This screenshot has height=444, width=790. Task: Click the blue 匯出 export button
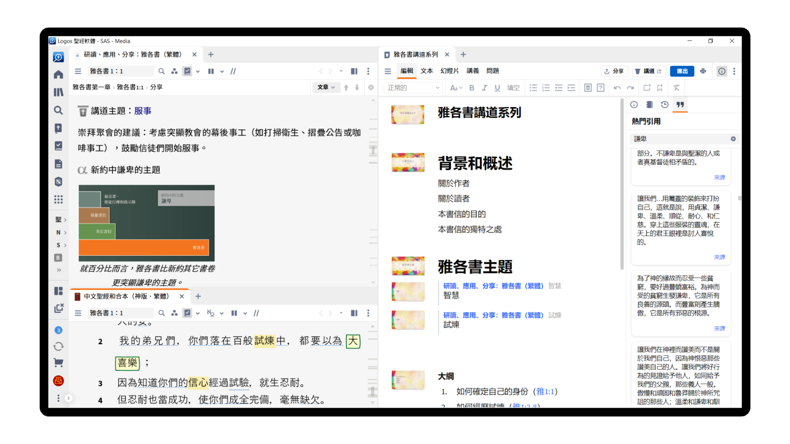click(682, 71)
